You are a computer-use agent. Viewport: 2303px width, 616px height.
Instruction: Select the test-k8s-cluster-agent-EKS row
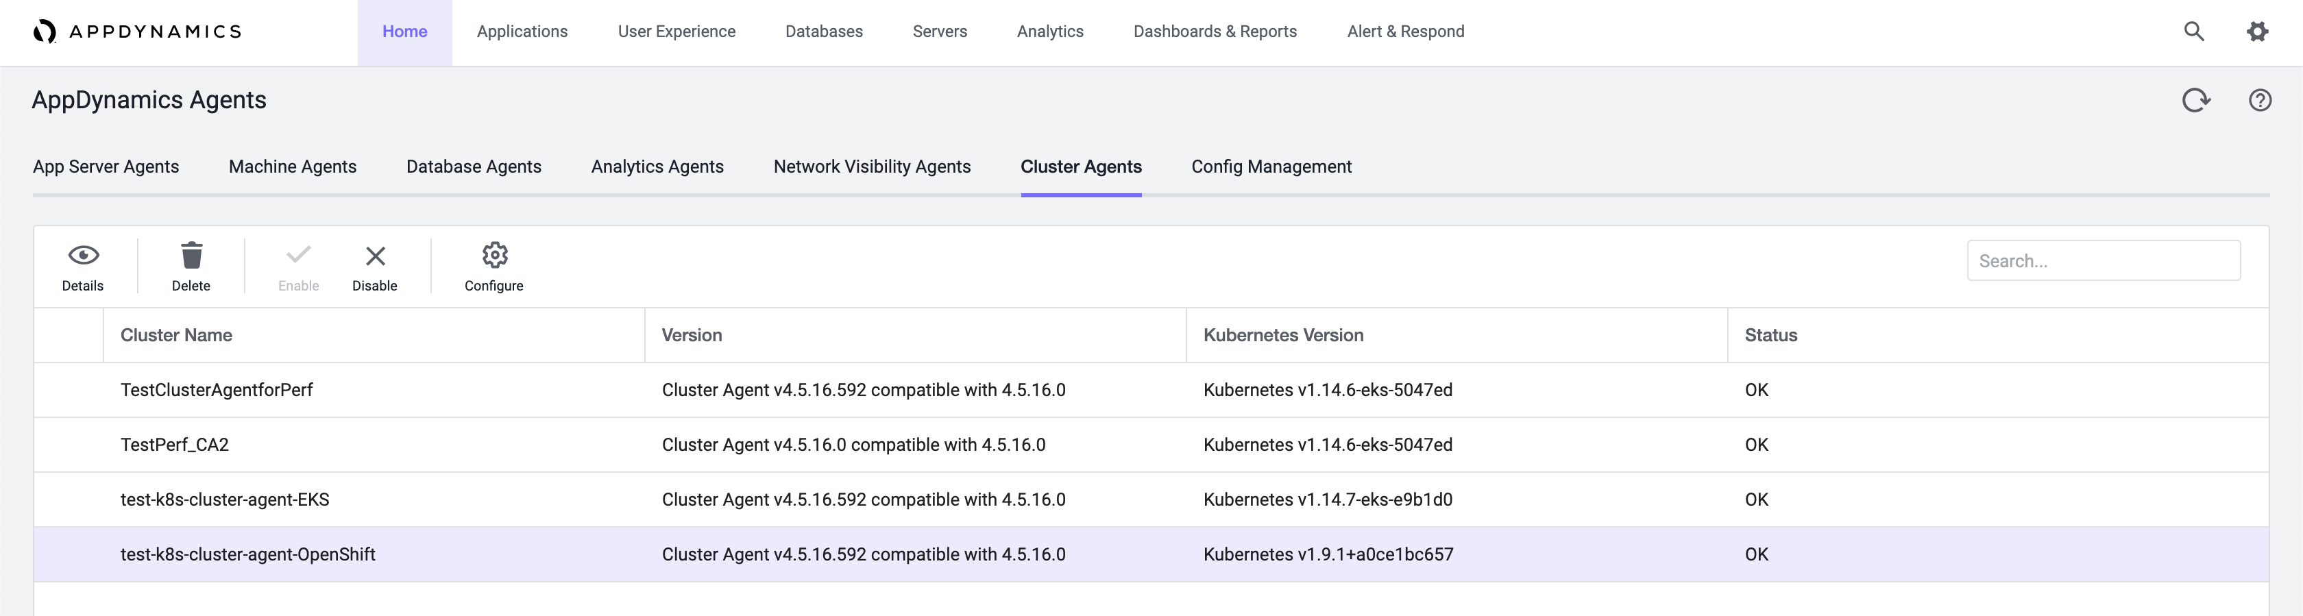1151,500
